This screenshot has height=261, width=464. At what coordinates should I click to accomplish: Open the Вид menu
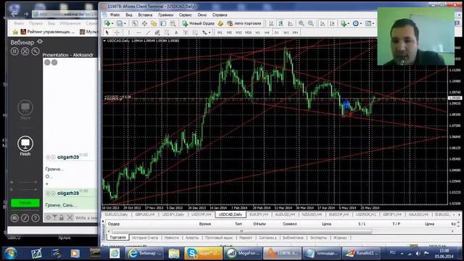click(129, 14)
